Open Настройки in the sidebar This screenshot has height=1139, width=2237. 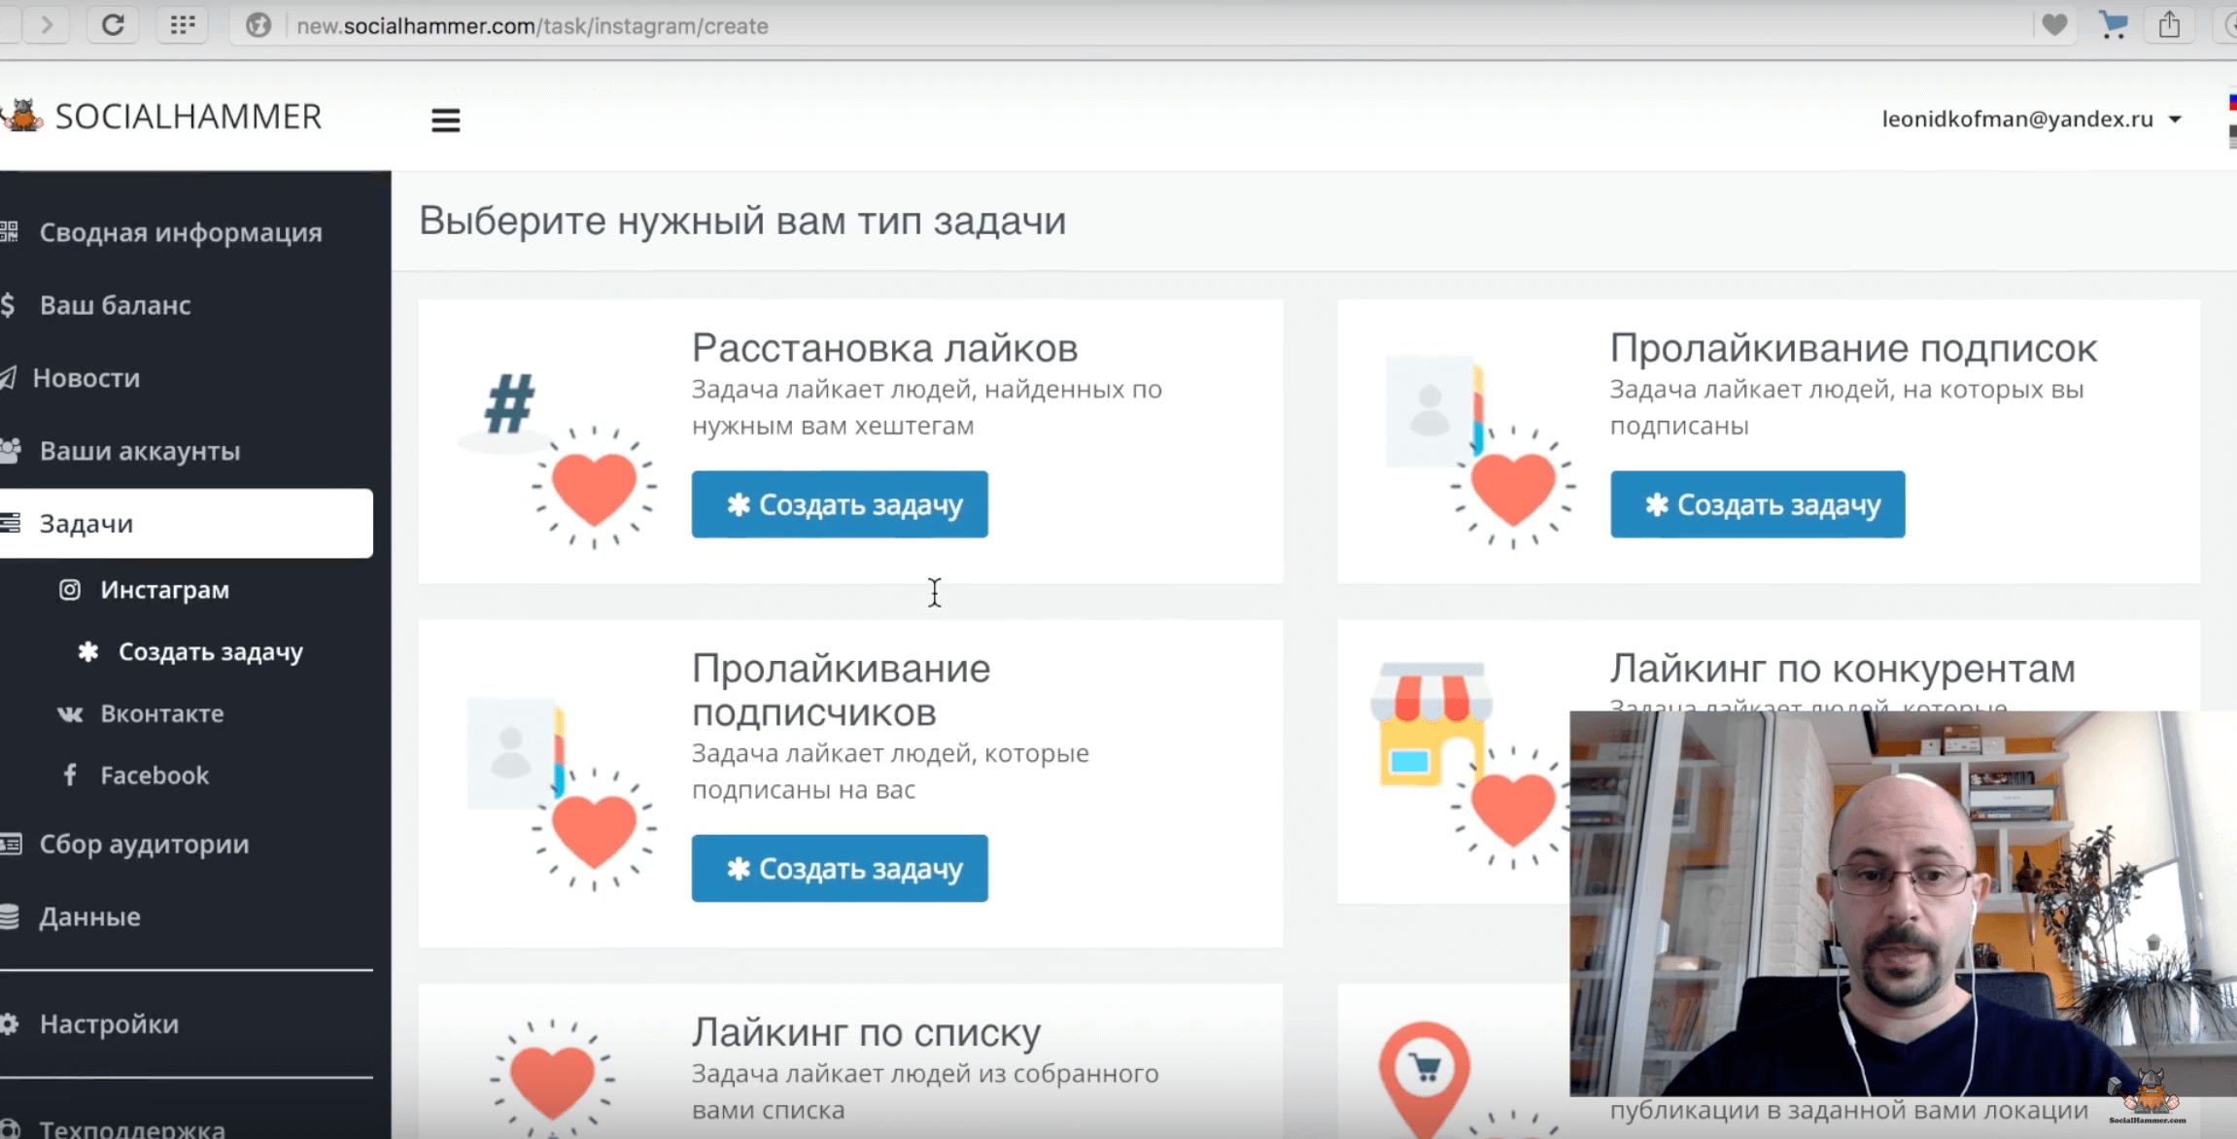point(109,1023)
